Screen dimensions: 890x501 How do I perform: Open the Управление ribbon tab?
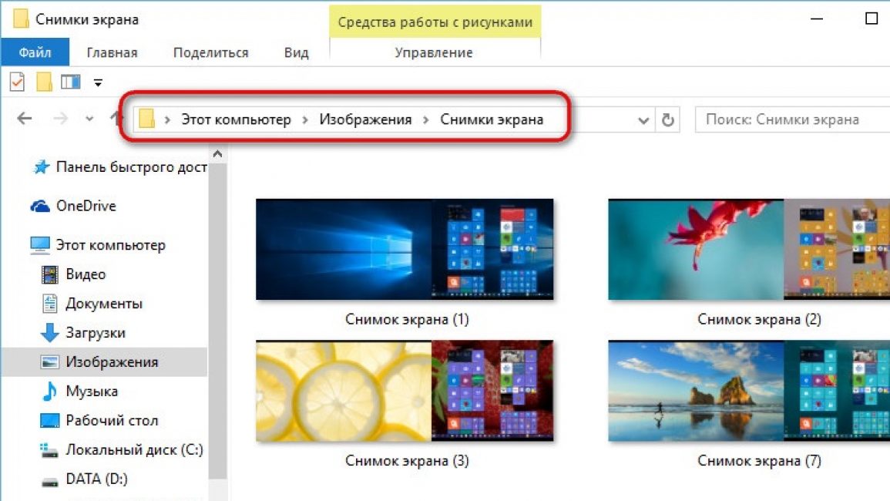pos(435,52)
